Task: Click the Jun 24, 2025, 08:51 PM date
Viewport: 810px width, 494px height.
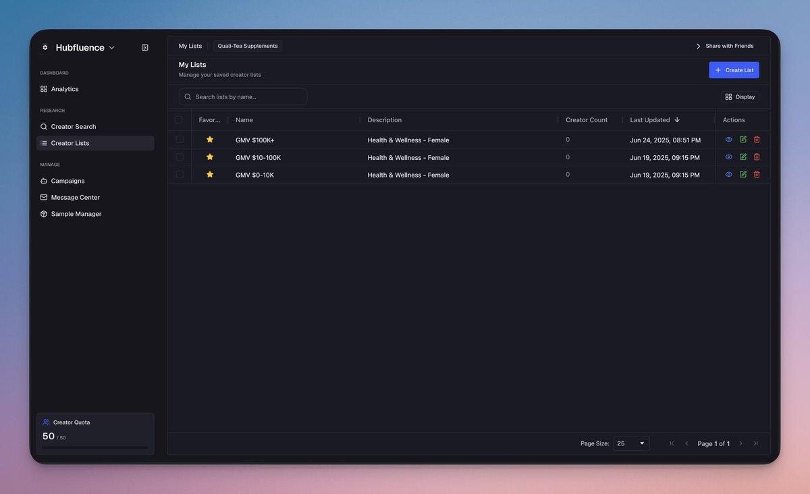Action: coord(666,140)
